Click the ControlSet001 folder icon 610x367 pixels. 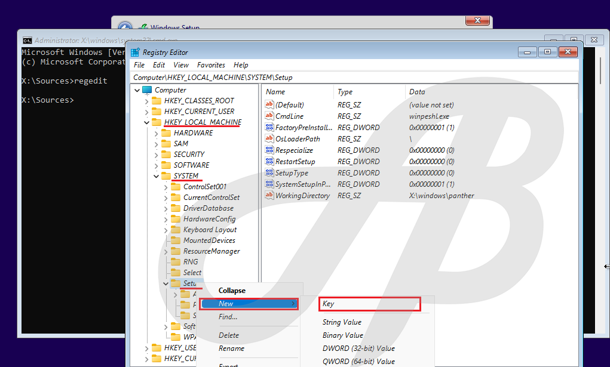point(176,187)
